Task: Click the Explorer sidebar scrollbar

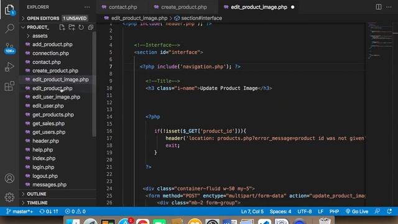Action: tap(94, 84)
